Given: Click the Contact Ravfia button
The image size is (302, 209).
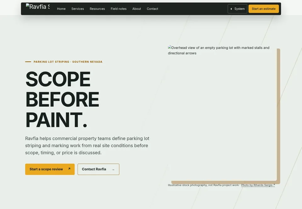Looking at the screenshot, I should 98,169.
